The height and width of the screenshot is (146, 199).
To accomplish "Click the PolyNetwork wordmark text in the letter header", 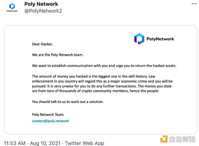I will [x=160, y=39].
